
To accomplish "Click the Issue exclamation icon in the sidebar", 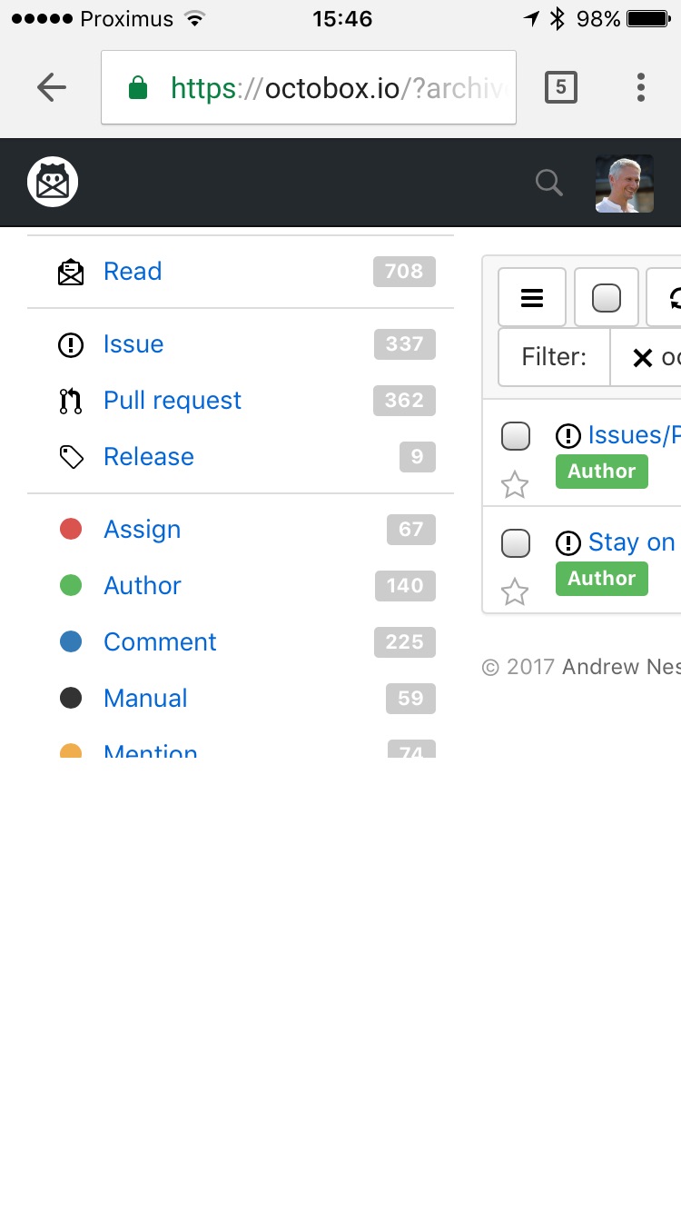I will 71,344.
